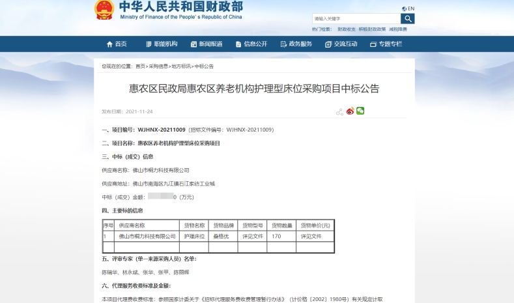This screenshot has height=303, width=514.
Task: Click 中标公告 breadcrumb link
Action: pos(204,66)
